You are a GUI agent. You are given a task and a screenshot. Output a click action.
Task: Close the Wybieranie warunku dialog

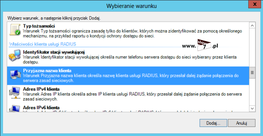tap(255, 5)
